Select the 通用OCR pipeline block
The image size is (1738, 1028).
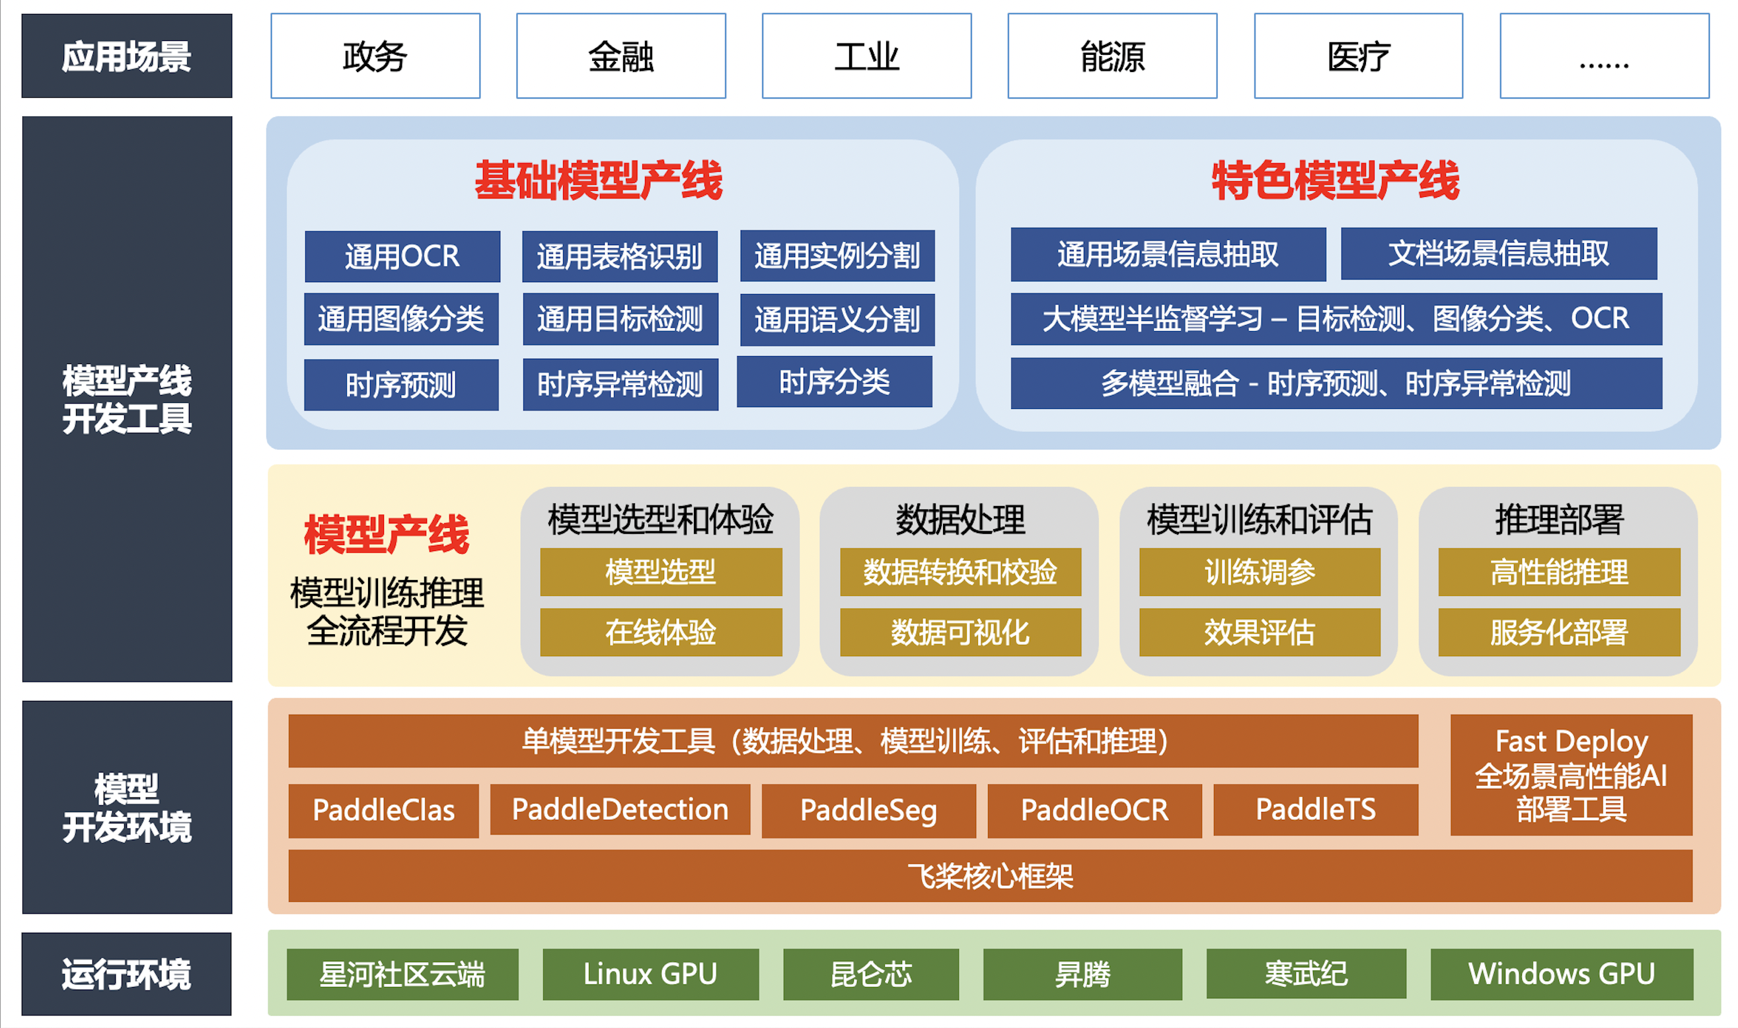402,256
